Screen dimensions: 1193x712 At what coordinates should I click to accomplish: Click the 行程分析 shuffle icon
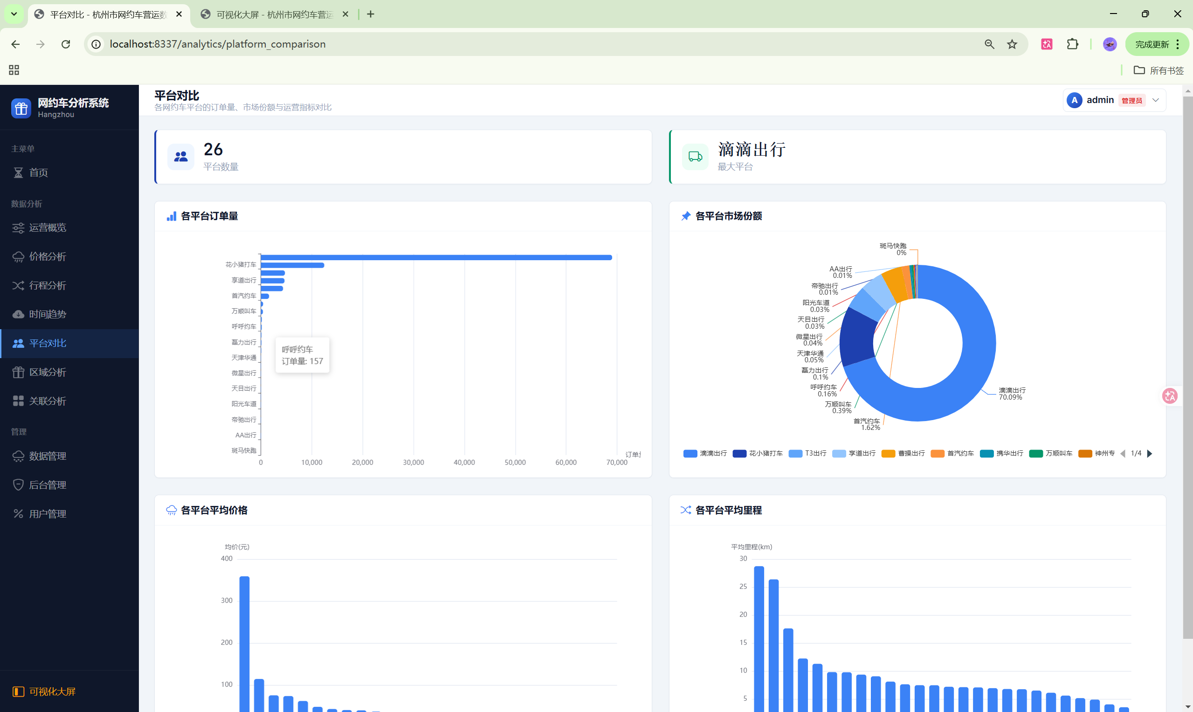(x=18, y=285)
